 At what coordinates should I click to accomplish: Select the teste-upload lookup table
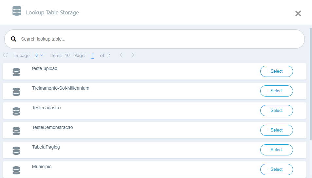pos(276,71)
